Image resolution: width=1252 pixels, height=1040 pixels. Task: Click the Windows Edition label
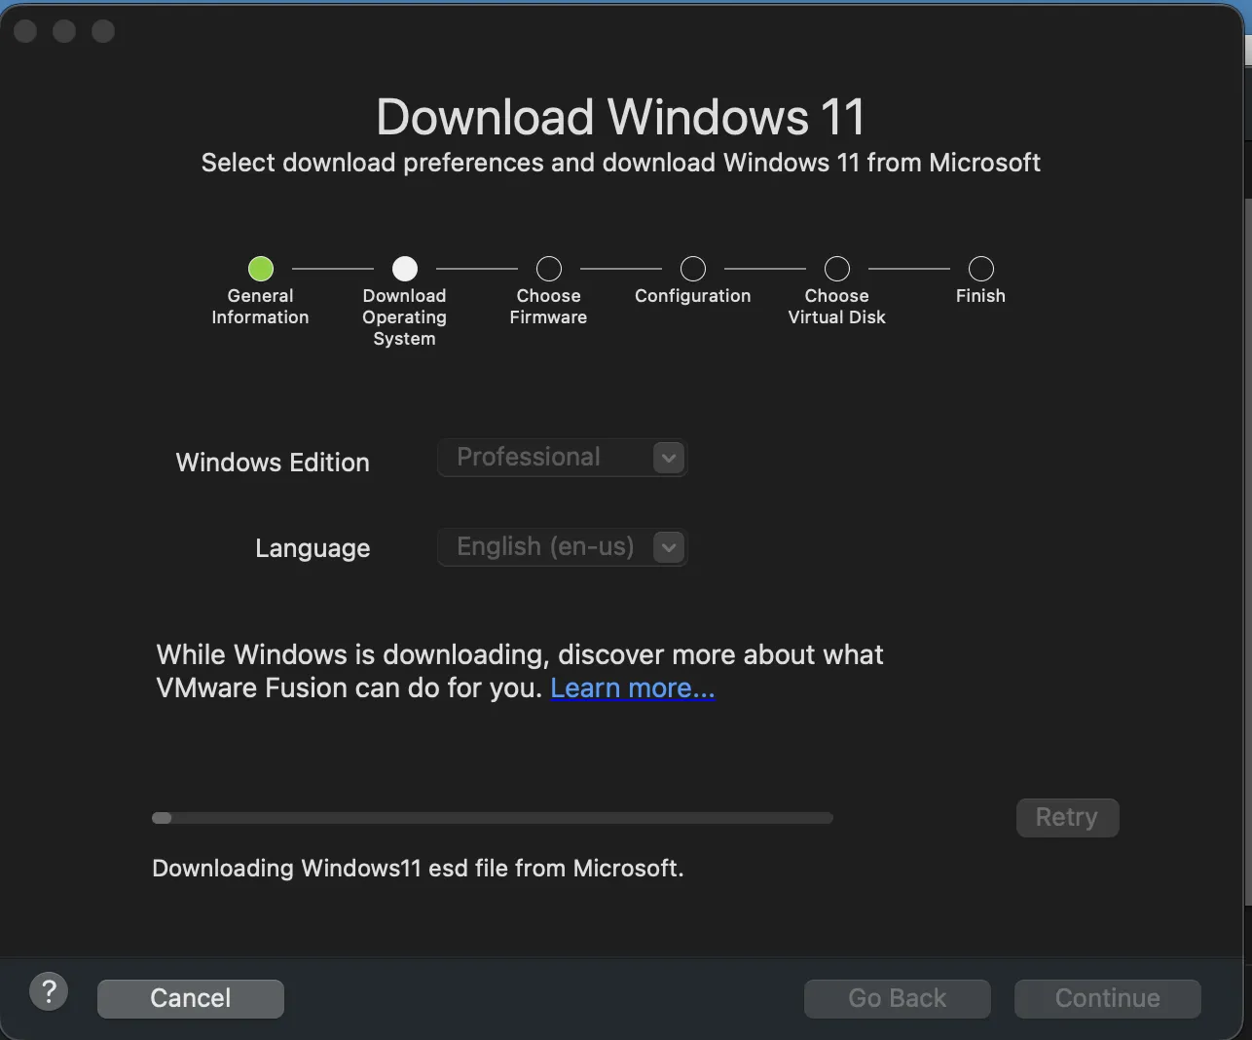pos(273,463)
